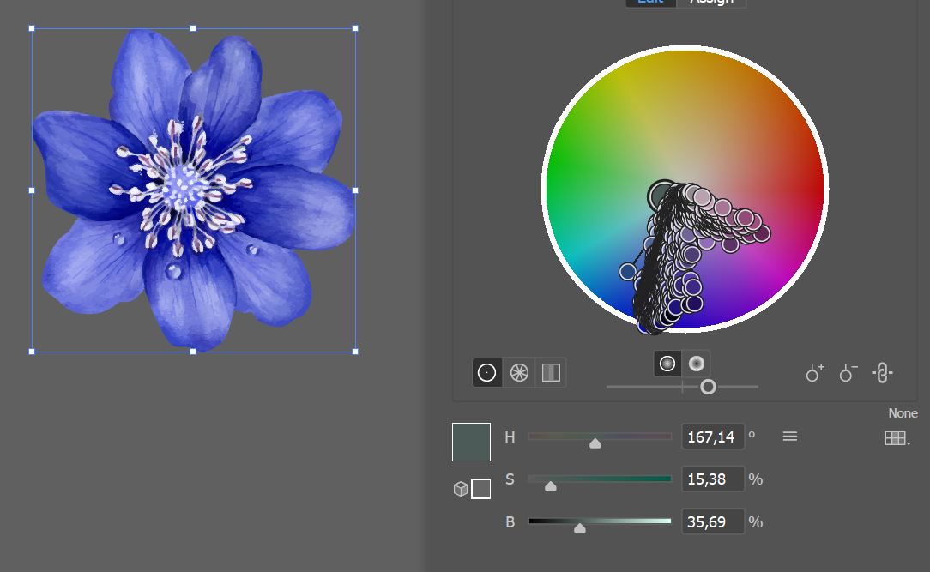Edit the Saturation value field showing 15,38
The image size is (930, 572).
coord(713,479)
